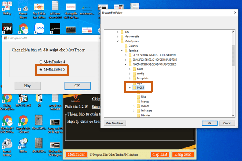Expand the Macromedia folder node
This screenshot has height=161, width=242.
click(118, 37)
